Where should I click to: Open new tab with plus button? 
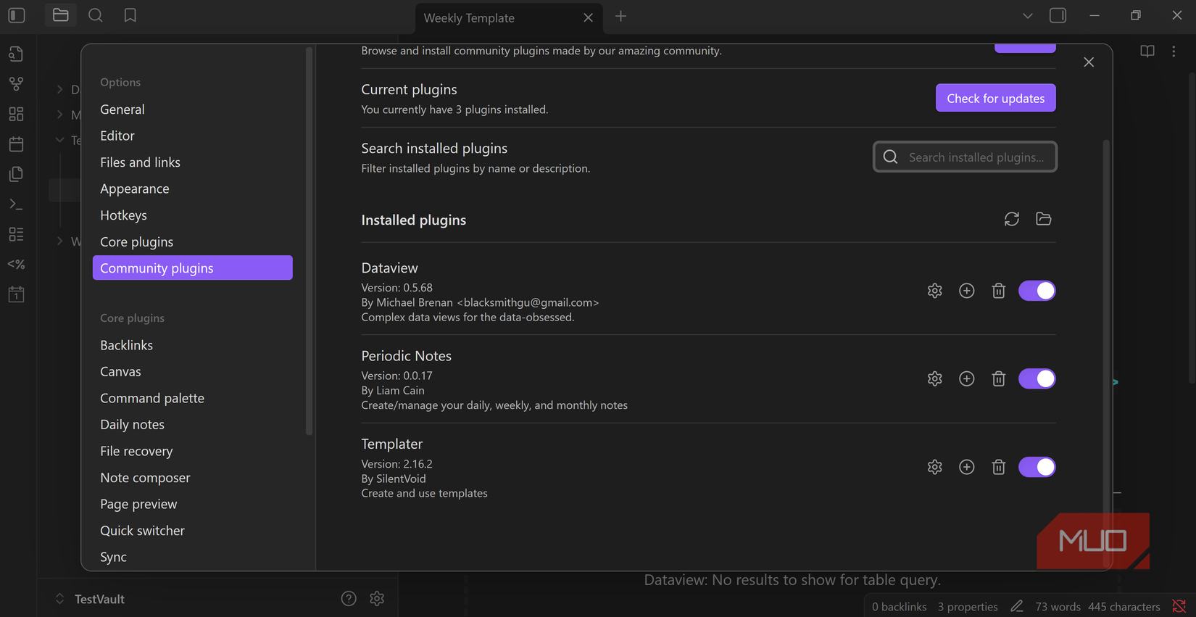[x=620, y=17]
